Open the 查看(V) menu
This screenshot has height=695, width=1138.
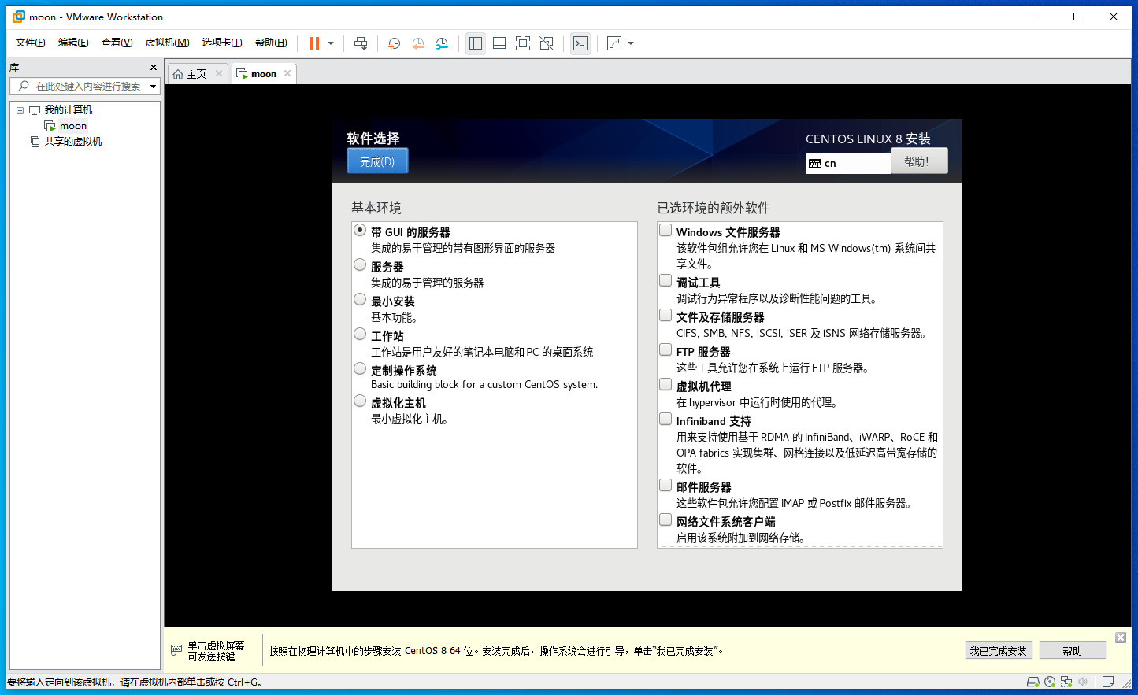point(117,43)
